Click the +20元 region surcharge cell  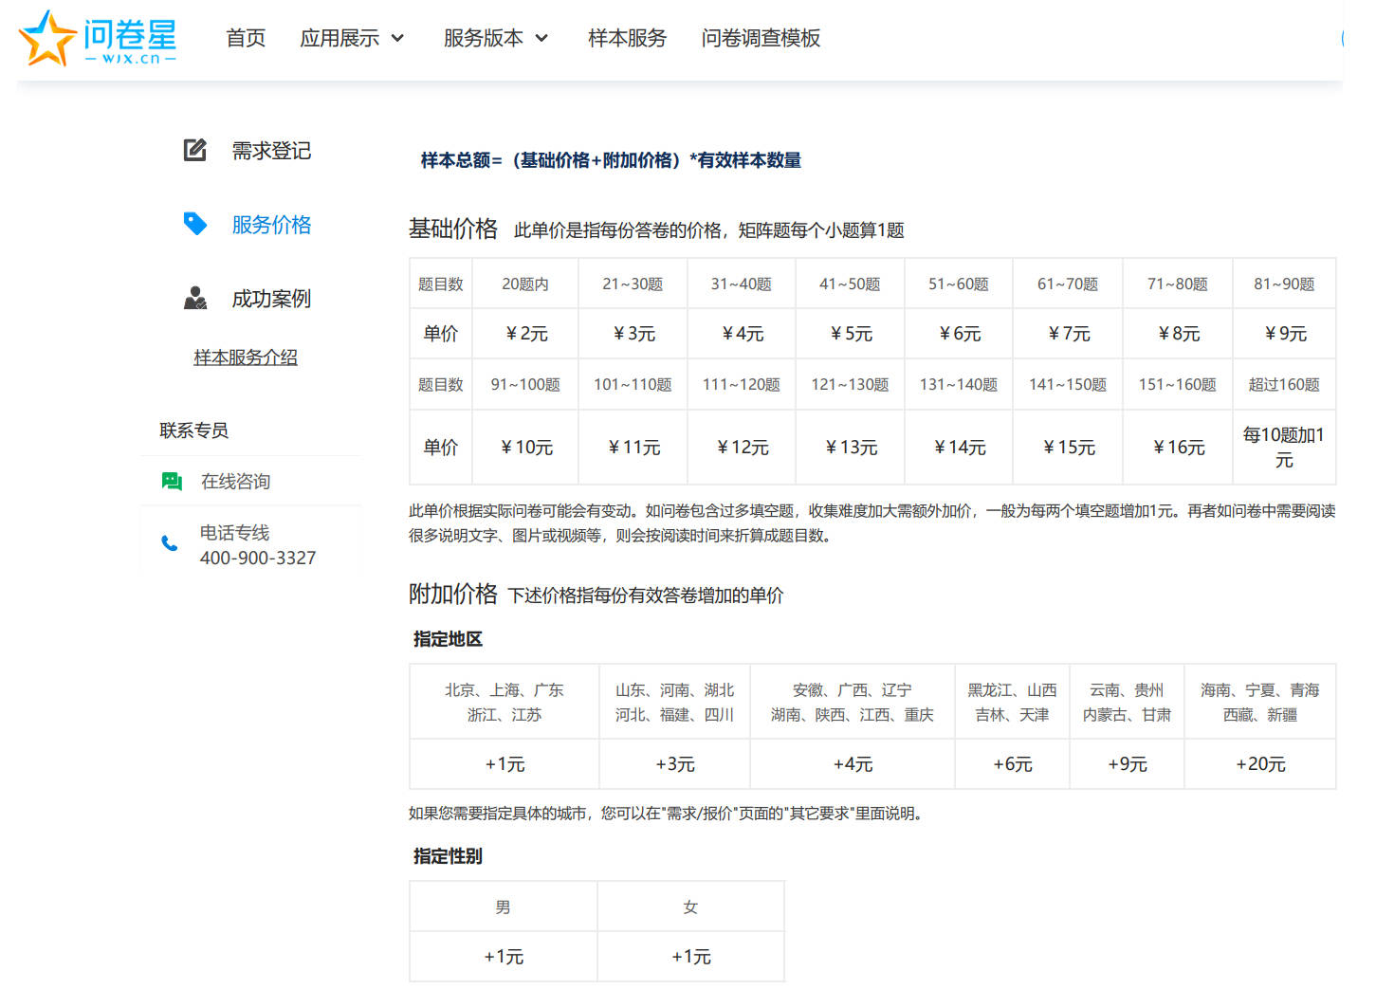pyautogui.click(x=1260, y=764)
